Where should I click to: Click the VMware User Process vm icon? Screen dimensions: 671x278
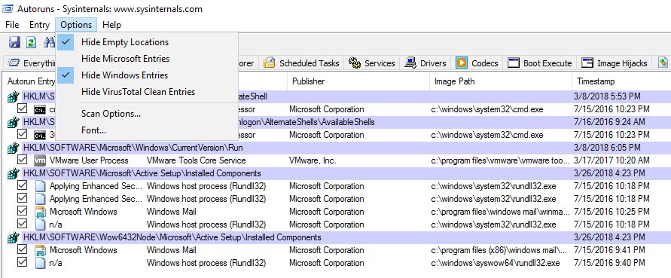click(x=40, y=160)
